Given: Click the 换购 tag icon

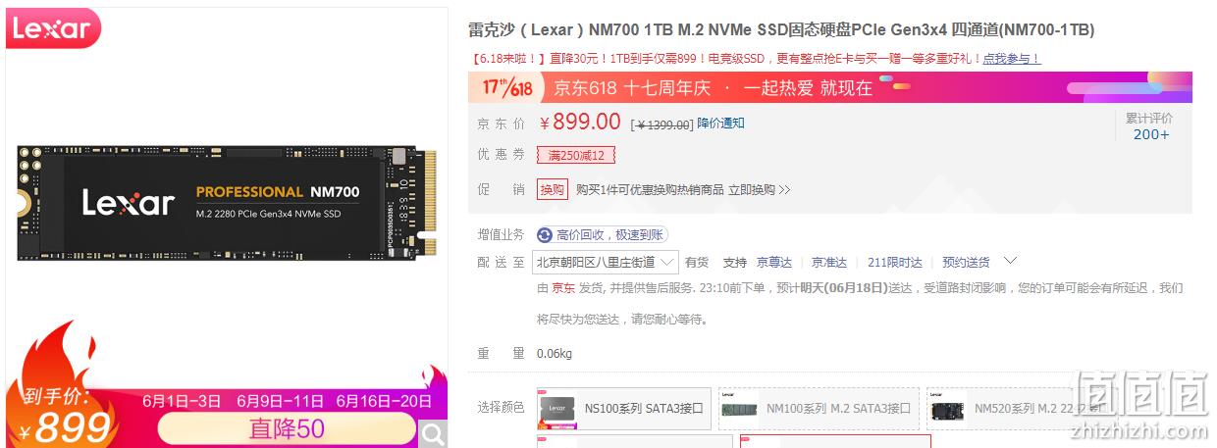Looking at the screenshot, I should point(553,189).
